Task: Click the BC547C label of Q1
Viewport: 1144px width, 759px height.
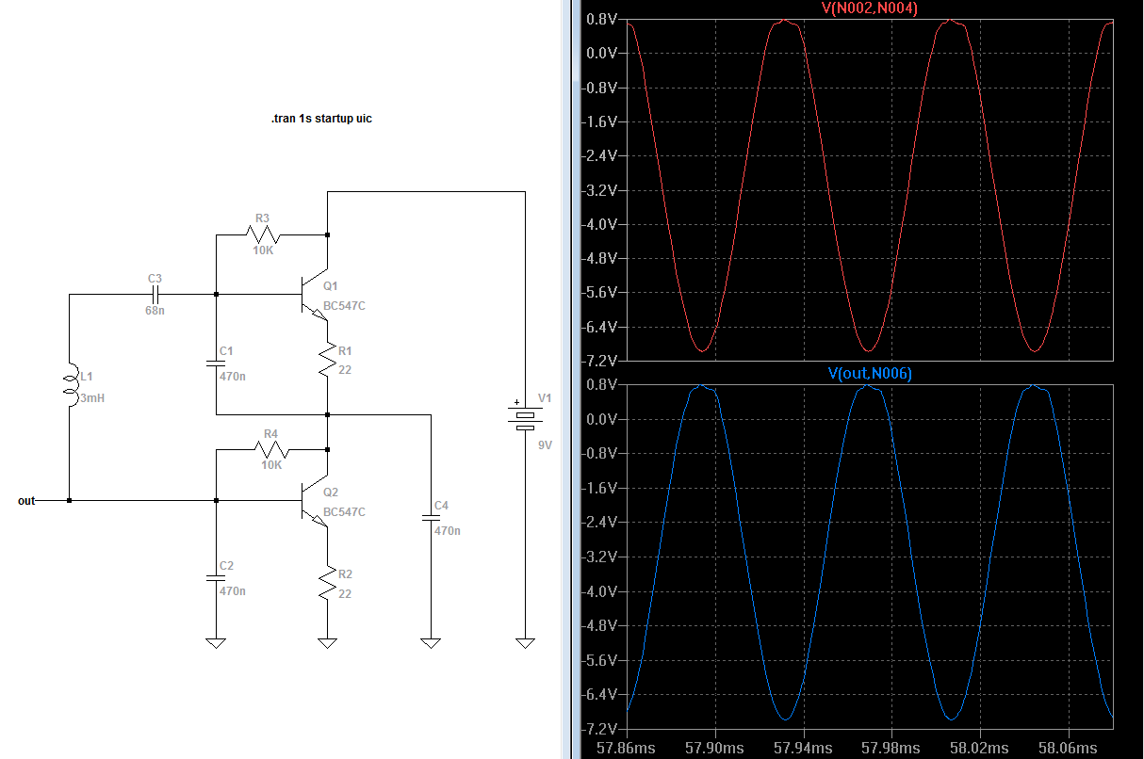Action: pyautogui.click(x=344, y=306)
